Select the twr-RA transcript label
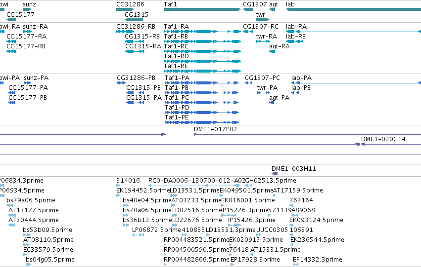 (x=267, y=37)
